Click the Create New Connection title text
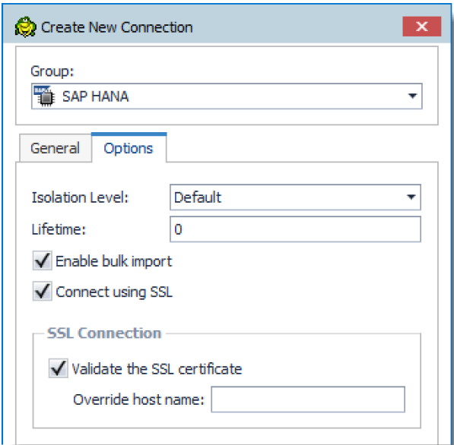Viewport: 454px width, 445px height. pos(116,27)
